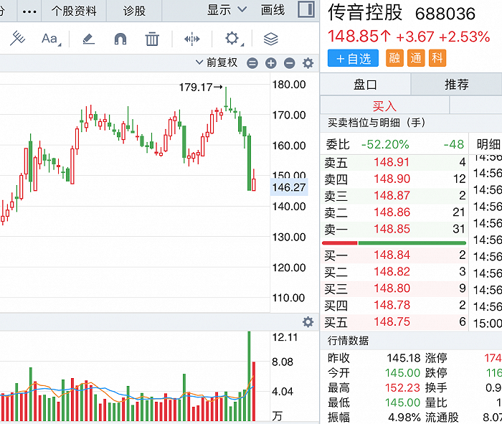This screenshot has height=424, width=502.
Task: Select 卖四 price 148.90
Action: click(392, 179)
